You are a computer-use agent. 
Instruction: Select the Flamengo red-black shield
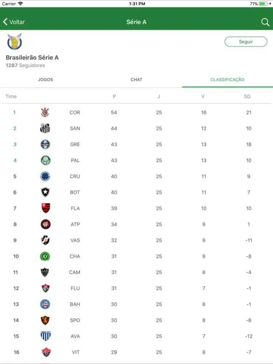coord(46,208)
